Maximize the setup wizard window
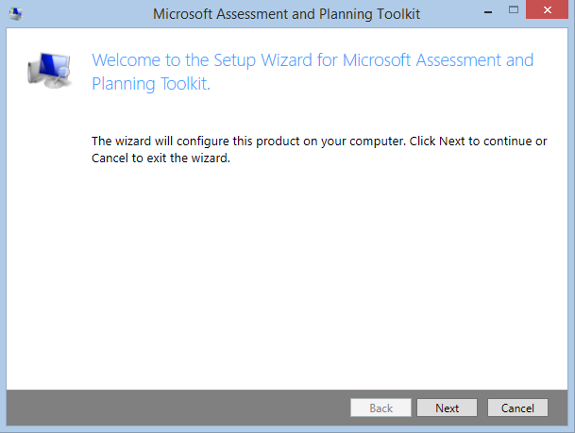Image resolution: width=575 pixels, height=433 pixels. [x=514, y=10]
